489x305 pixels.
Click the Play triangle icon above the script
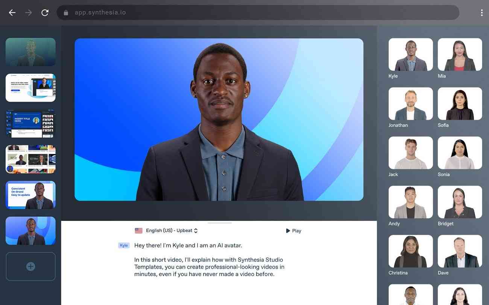point(288,231)
